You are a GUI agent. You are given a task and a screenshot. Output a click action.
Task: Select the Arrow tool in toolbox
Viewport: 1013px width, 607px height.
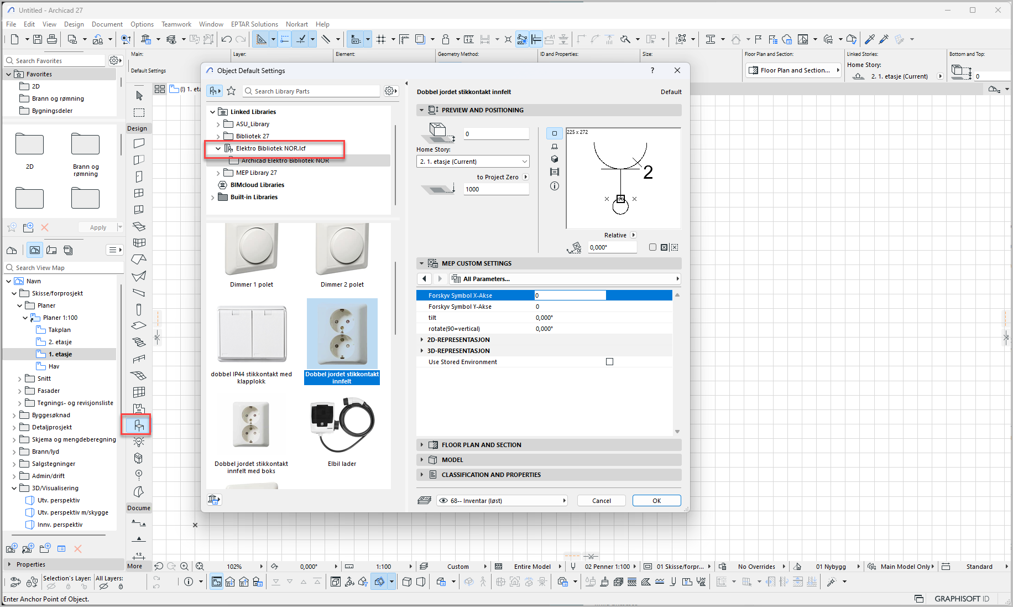[139, 95]
